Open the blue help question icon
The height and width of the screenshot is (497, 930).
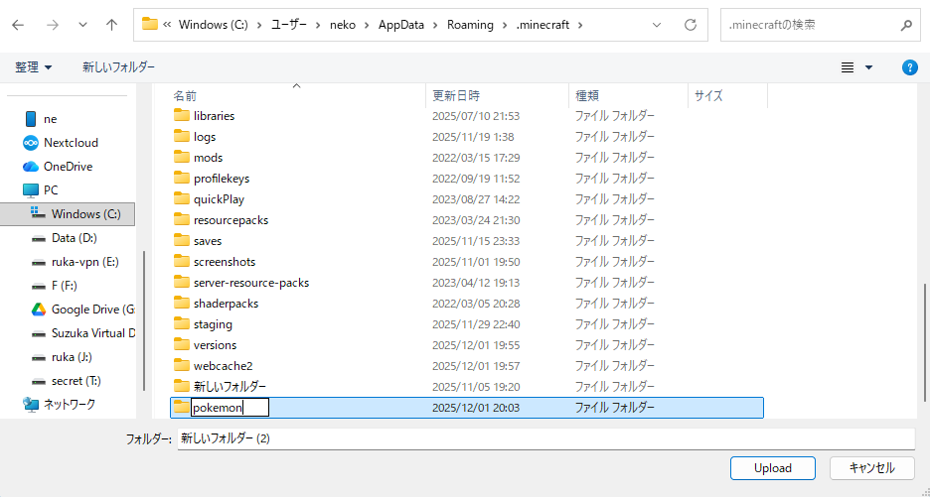[x=909, y=67]
